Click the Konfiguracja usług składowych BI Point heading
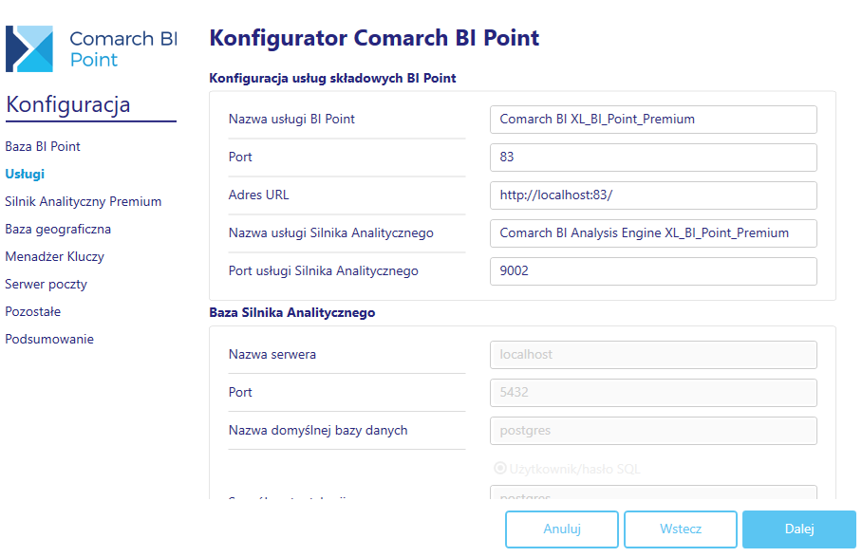Viewport: 862px width, 557px height. [332, 79]
